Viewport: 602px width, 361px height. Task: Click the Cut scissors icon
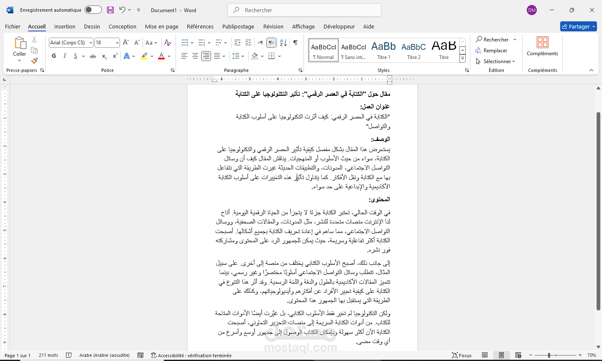click(34, 39)
